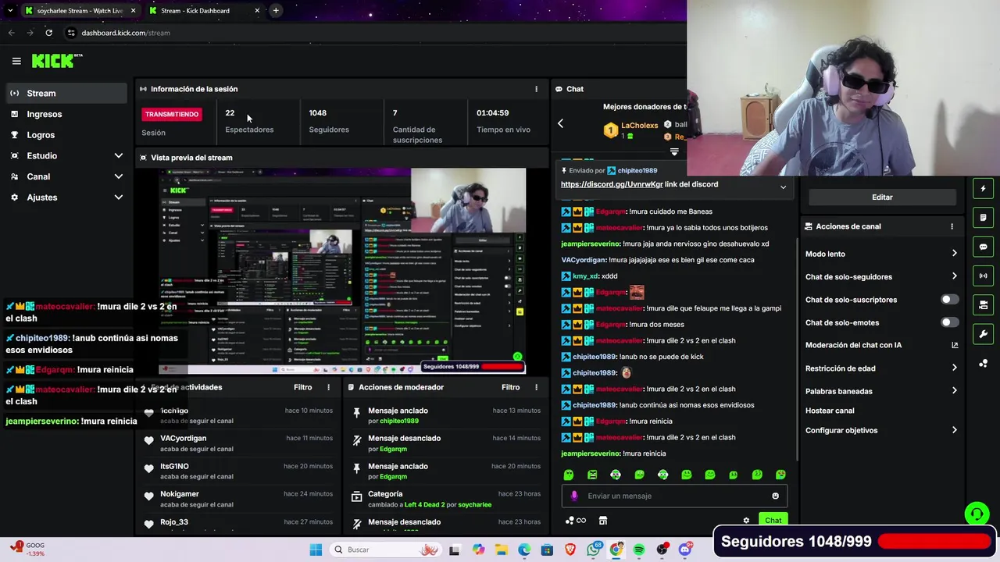
Task: Click Hostear canal option
Action: click(x=830, y=411)
